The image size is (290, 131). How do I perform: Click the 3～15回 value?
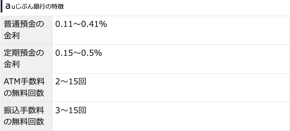(x=71, y=110)
